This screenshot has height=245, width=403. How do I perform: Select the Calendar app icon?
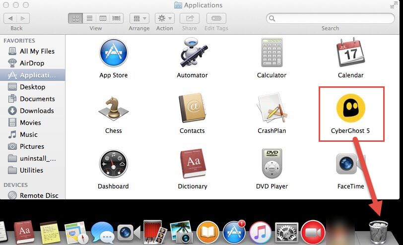point(350,52)
